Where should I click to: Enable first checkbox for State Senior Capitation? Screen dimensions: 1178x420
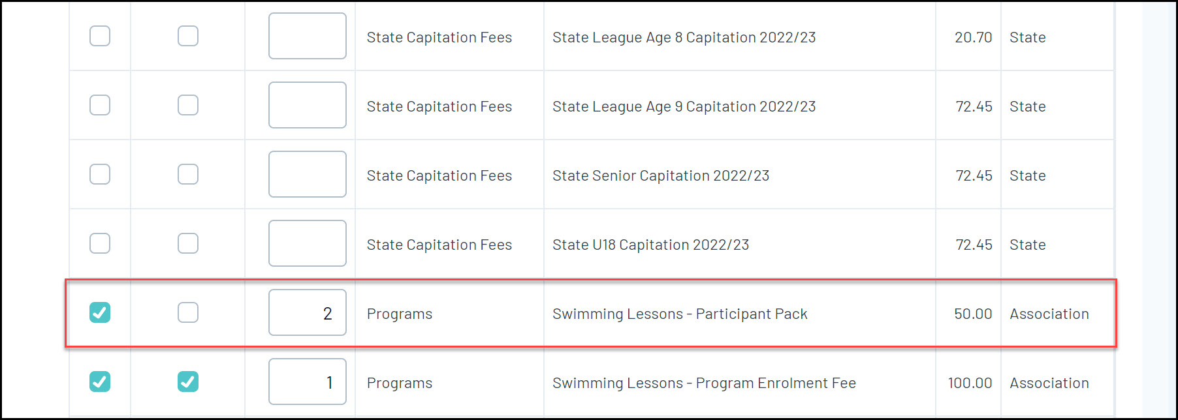(100, 174)
